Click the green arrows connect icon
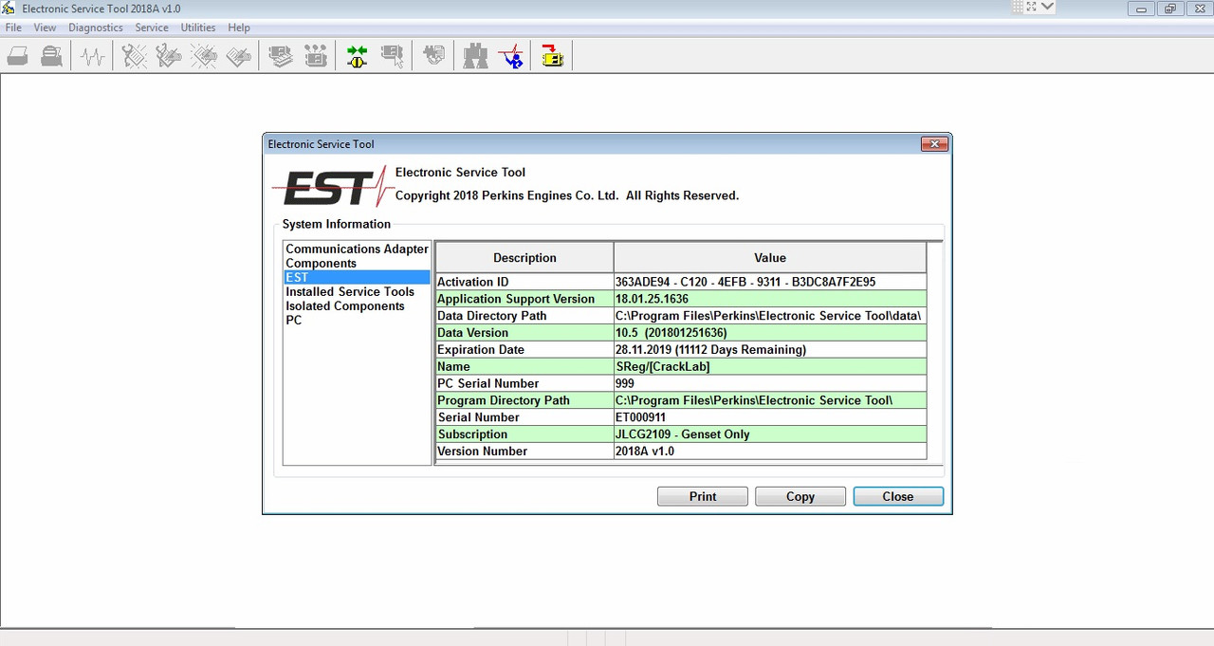 coord(357,57)
